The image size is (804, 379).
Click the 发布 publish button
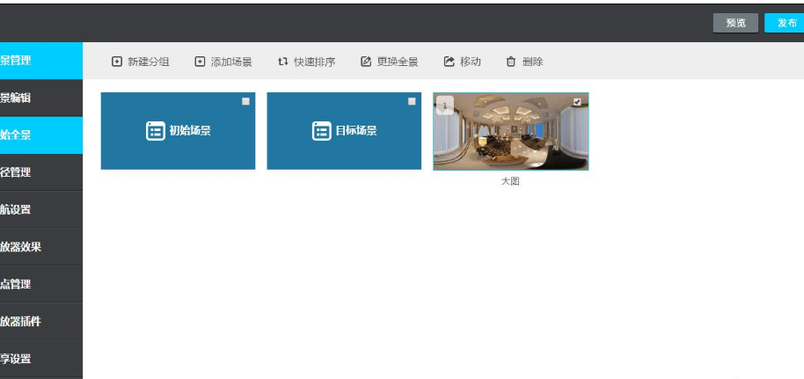coord(786,23)
